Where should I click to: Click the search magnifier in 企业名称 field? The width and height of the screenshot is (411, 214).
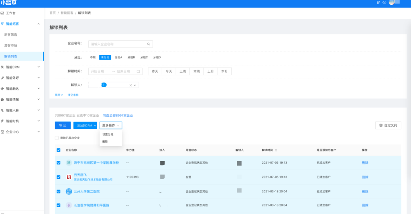pos(149,44)
